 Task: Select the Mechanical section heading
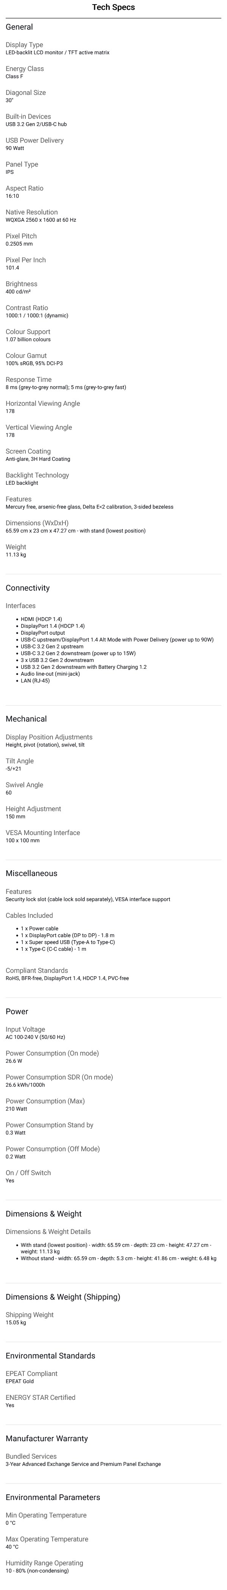click(x=26, y=719)
